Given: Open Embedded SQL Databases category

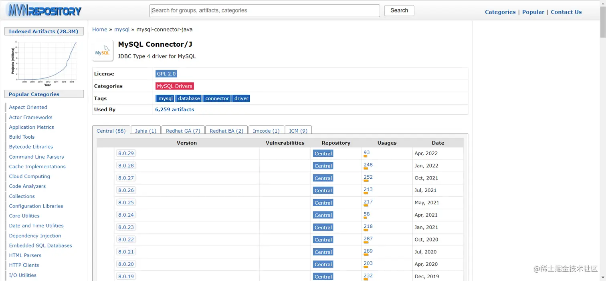Looking at the screenshot, I should (x=40, y=245).
